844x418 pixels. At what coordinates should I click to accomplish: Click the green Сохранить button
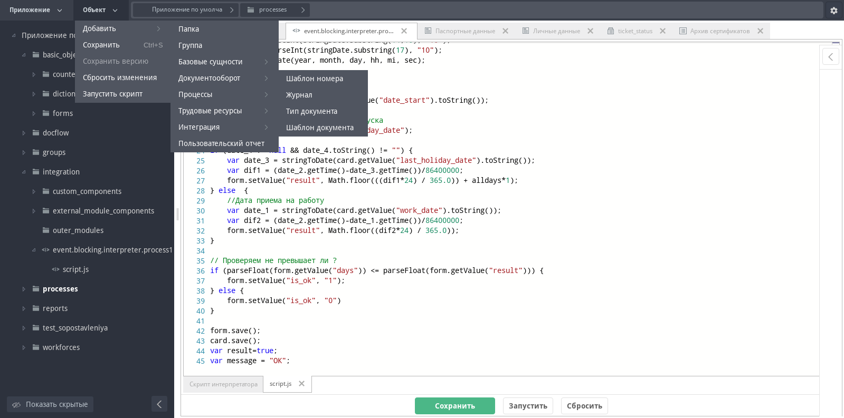455,406
